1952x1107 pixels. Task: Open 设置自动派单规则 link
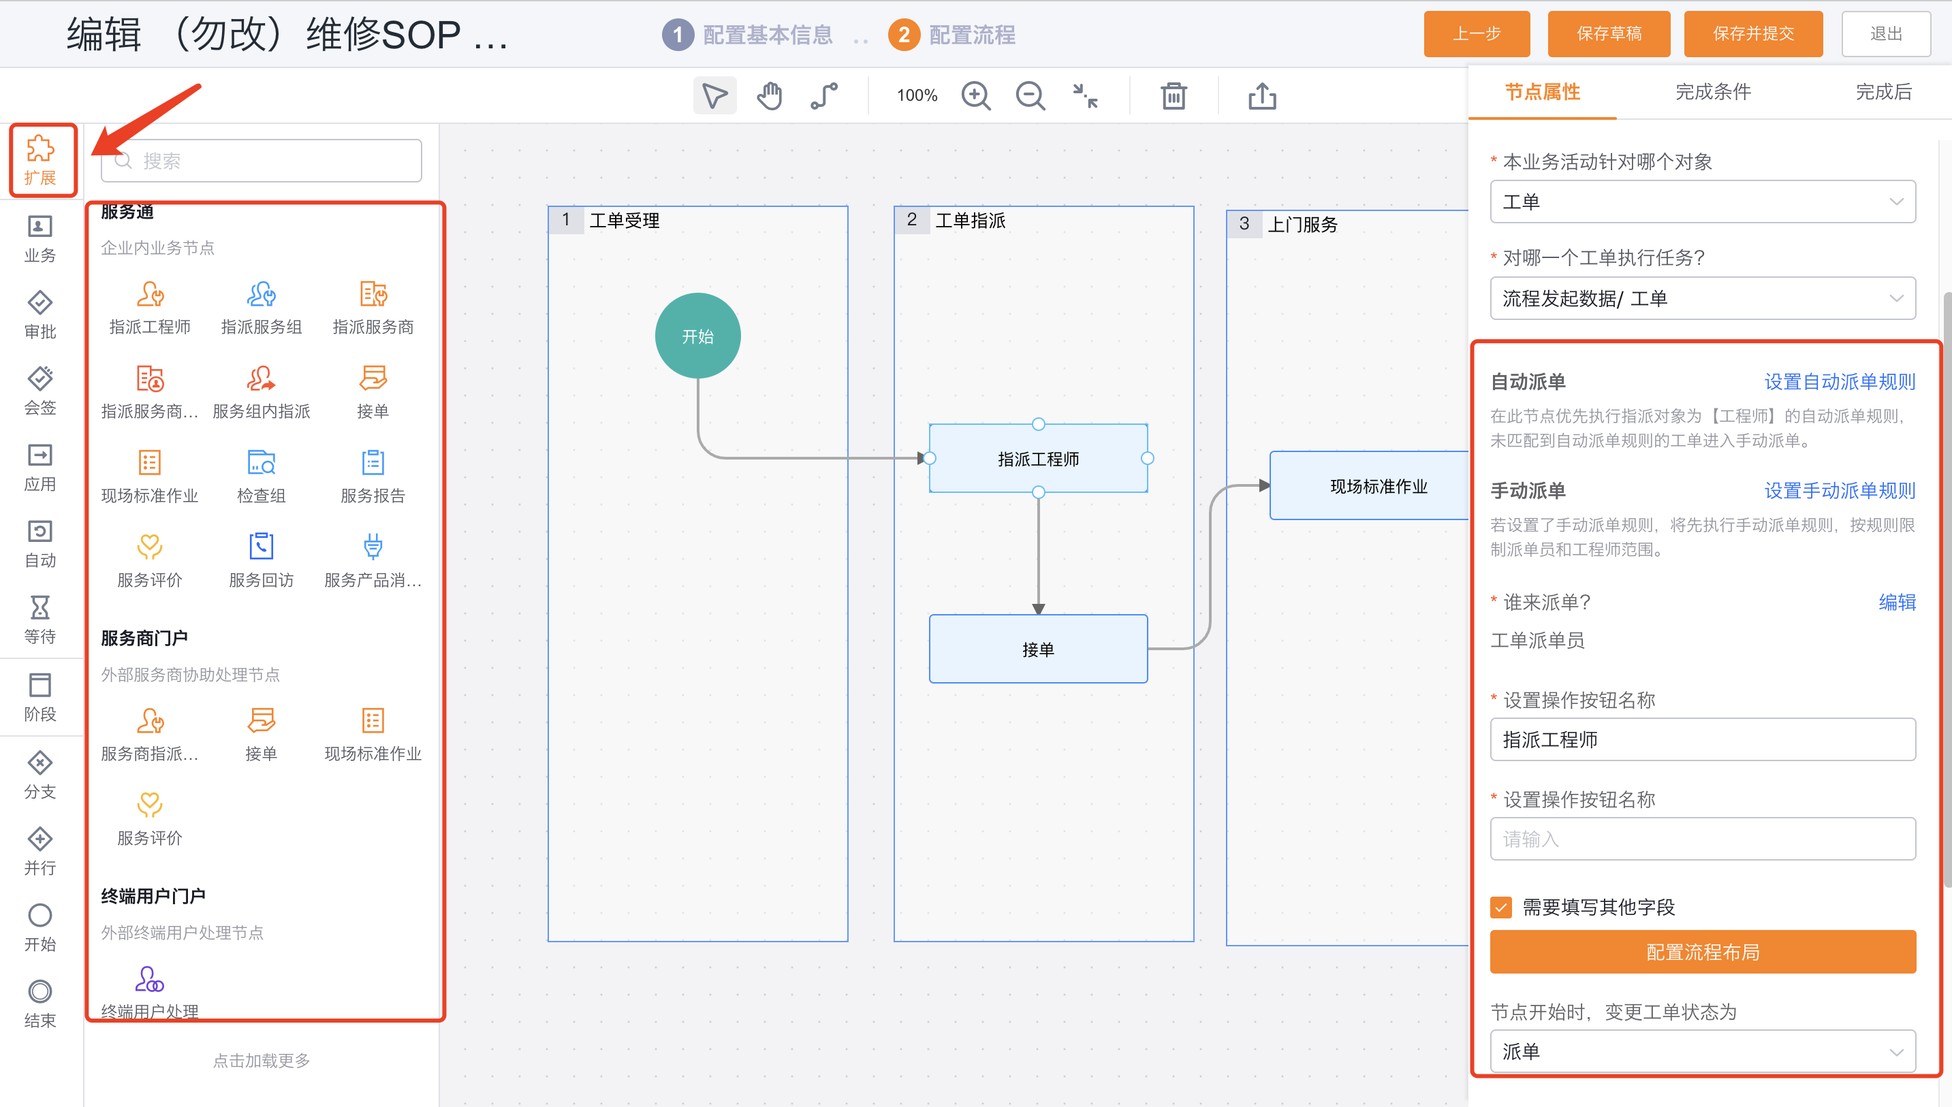1840,382
